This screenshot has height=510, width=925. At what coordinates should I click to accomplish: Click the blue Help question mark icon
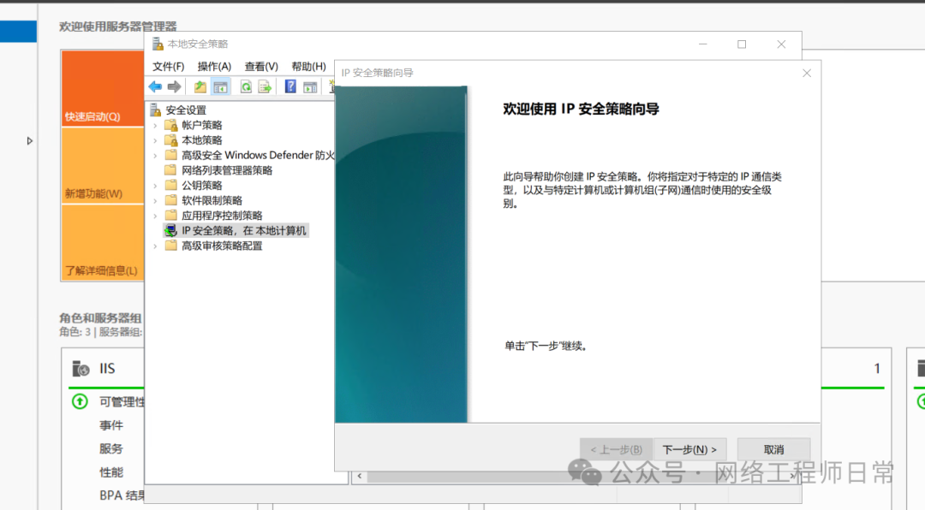pyautogui.click(x=290, y=86)
